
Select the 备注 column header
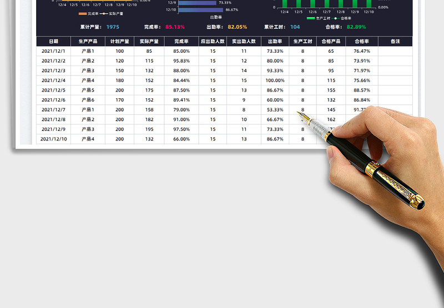pyautogui.click(x=395, y=41)
